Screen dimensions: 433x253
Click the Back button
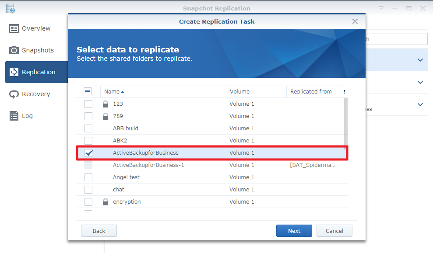[99, 231]
